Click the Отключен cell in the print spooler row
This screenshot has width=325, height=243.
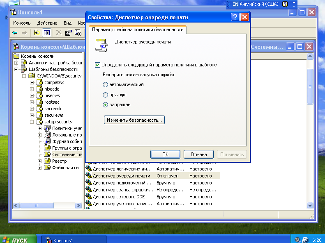coord(168,176)
